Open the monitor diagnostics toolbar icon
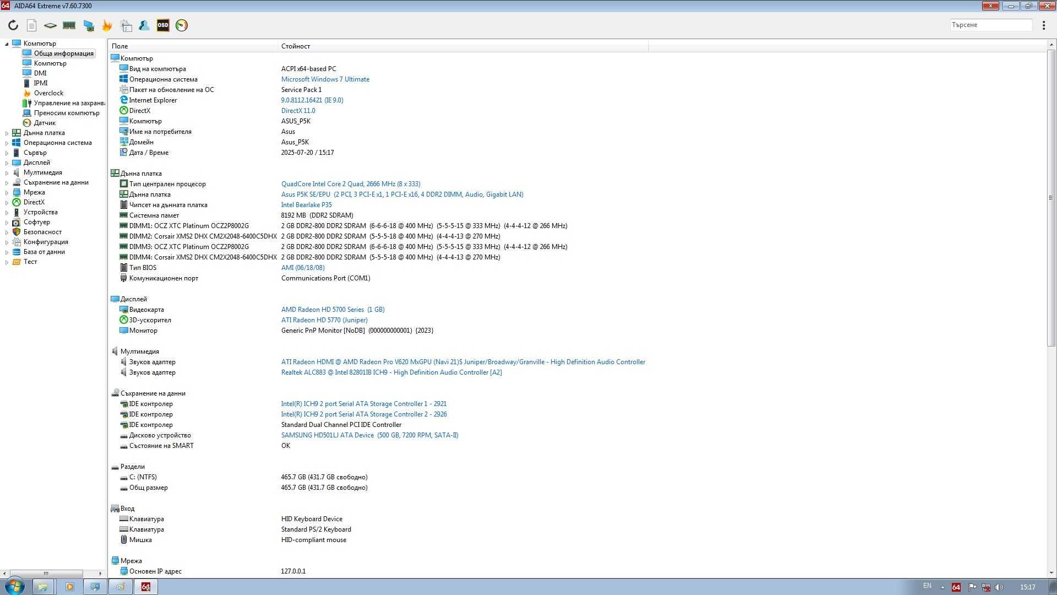 coord(88,25)
